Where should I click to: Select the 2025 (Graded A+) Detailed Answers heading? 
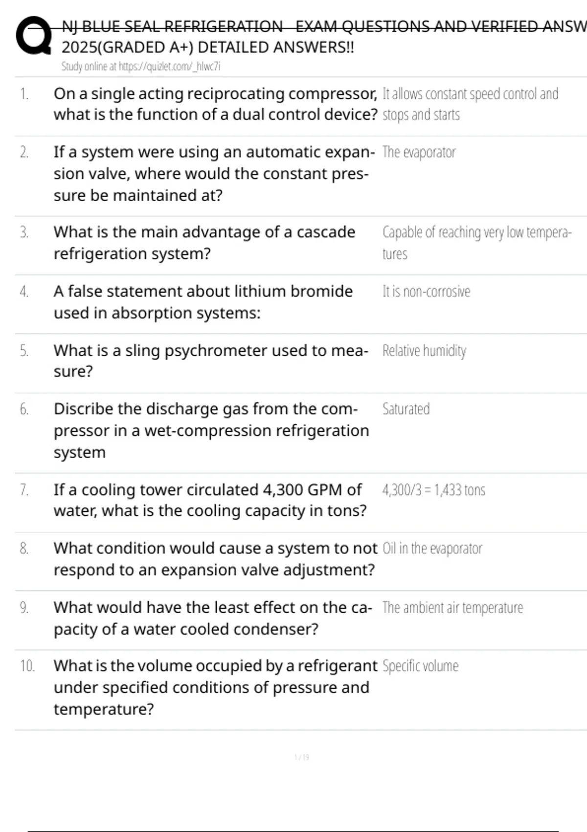click(207, 47)
